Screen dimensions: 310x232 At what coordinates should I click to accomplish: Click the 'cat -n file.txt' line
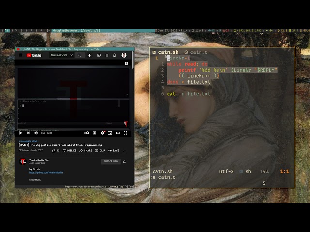(x=188, y=94)
